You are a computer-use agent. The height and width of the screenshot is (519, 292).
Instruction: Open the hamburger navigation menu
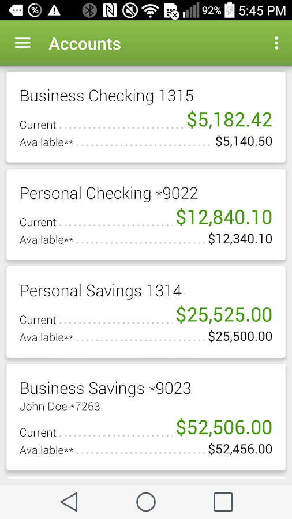click(23, 43)
